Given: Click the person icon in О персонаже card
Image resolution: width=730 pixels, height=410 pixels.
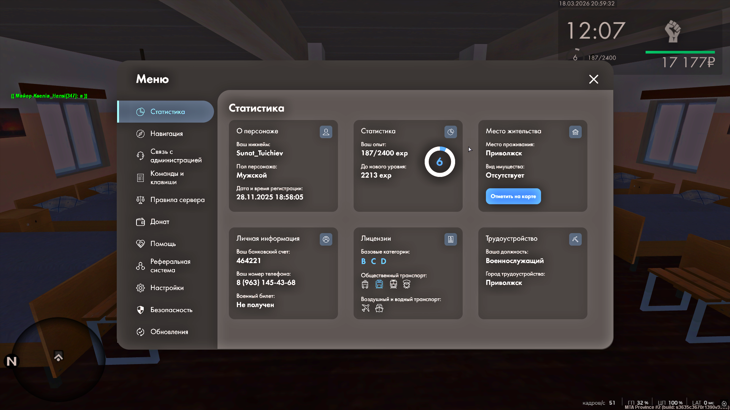Looking at the screenshot, I should [326, 132].
